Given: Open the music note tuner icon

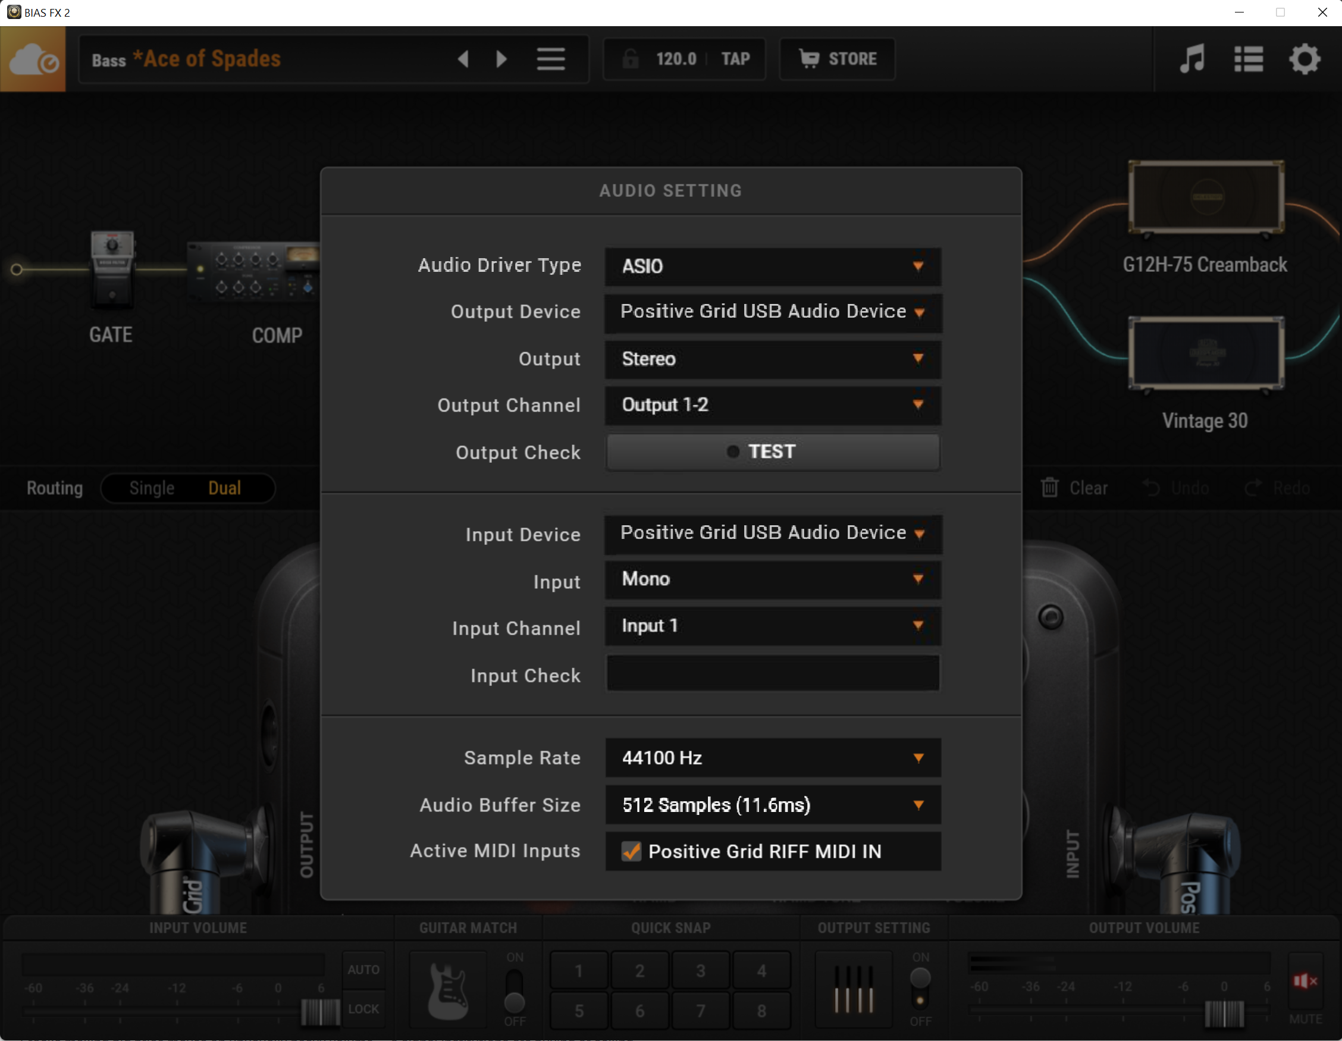Looking at the screenshot, I should pos(1192,59).
